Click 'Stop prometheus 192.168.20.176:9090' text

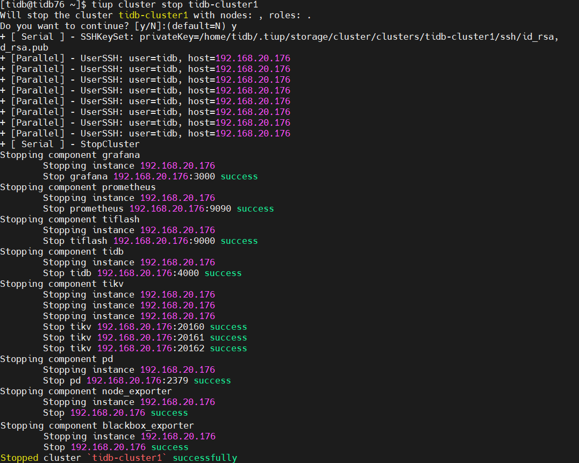click(137, 208)
